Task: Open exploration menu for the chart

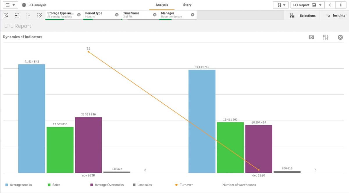Action: pyautogui.click(x=325, y=37)
